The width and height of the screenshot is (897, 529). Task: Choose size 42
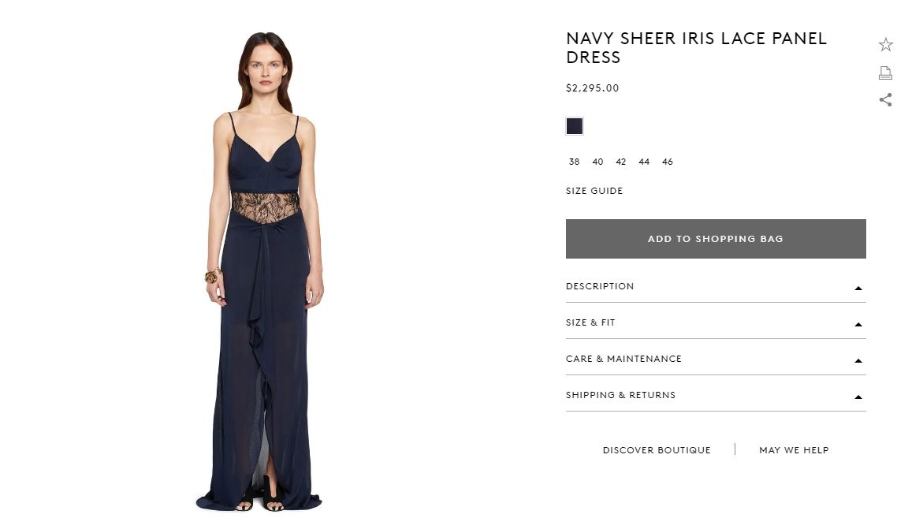pos(620,162)
